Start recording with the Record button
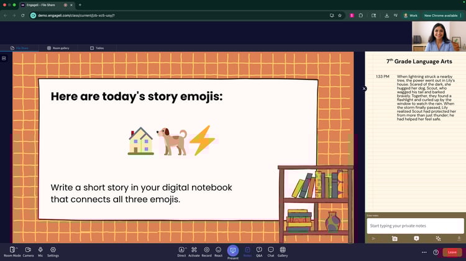 point(206,250)
